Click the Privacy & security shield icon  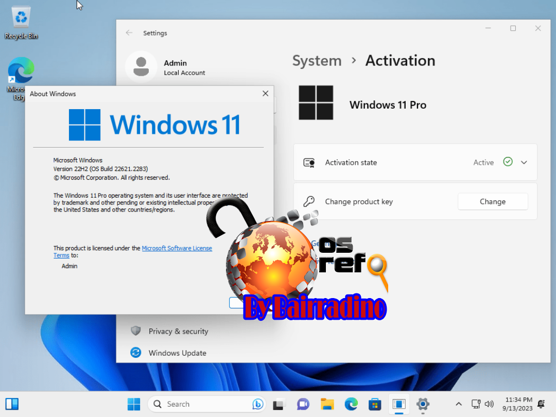tap(136, 331)
